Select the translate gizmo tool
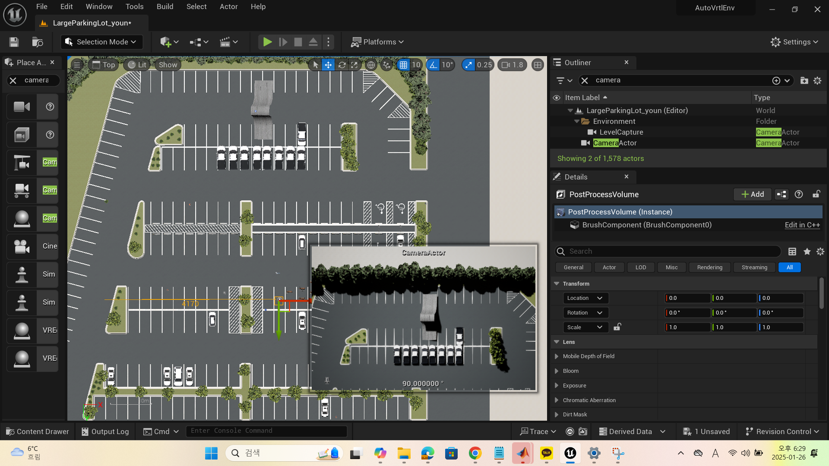Screen dimensions: 829x466 coord(329,65)
